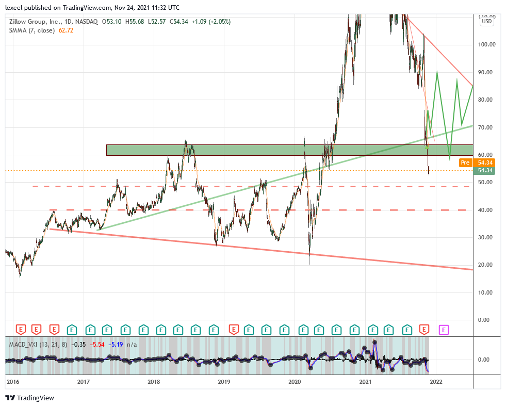Screen dimensions: 506x407
Task: Click the 2022 time axis label
Action: coord(436,382)
